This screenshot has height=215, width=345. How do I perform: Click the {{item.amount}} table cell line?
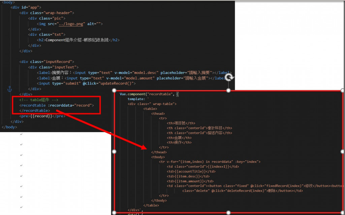(x=190, y=181)
